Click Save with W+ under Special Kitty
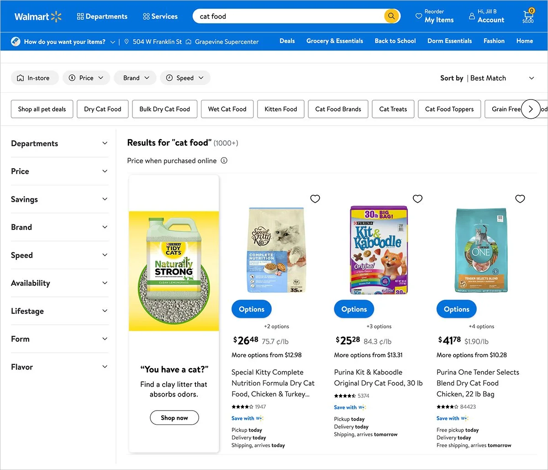This screenshot has width=548, height=470. 248,418
